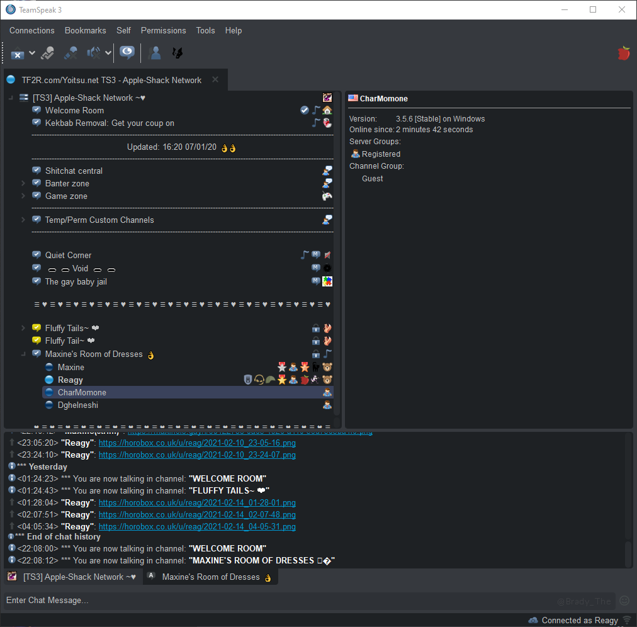Click the cloud icon in the status bar

(533, 620)
